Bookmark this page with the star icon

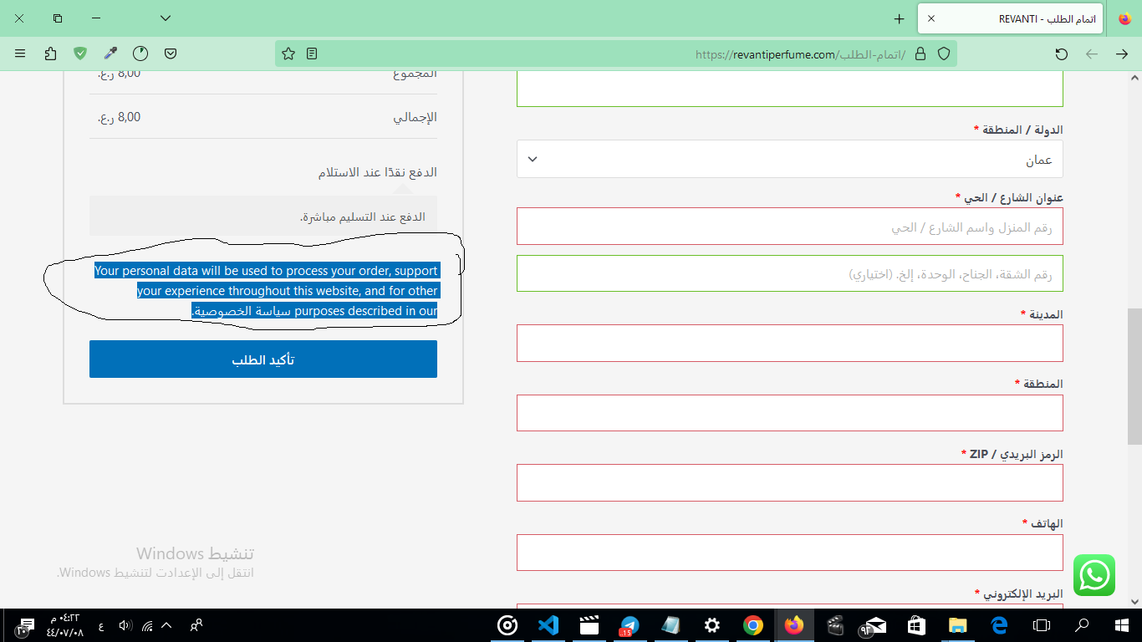pyautogui.click(x=288, y=53)
